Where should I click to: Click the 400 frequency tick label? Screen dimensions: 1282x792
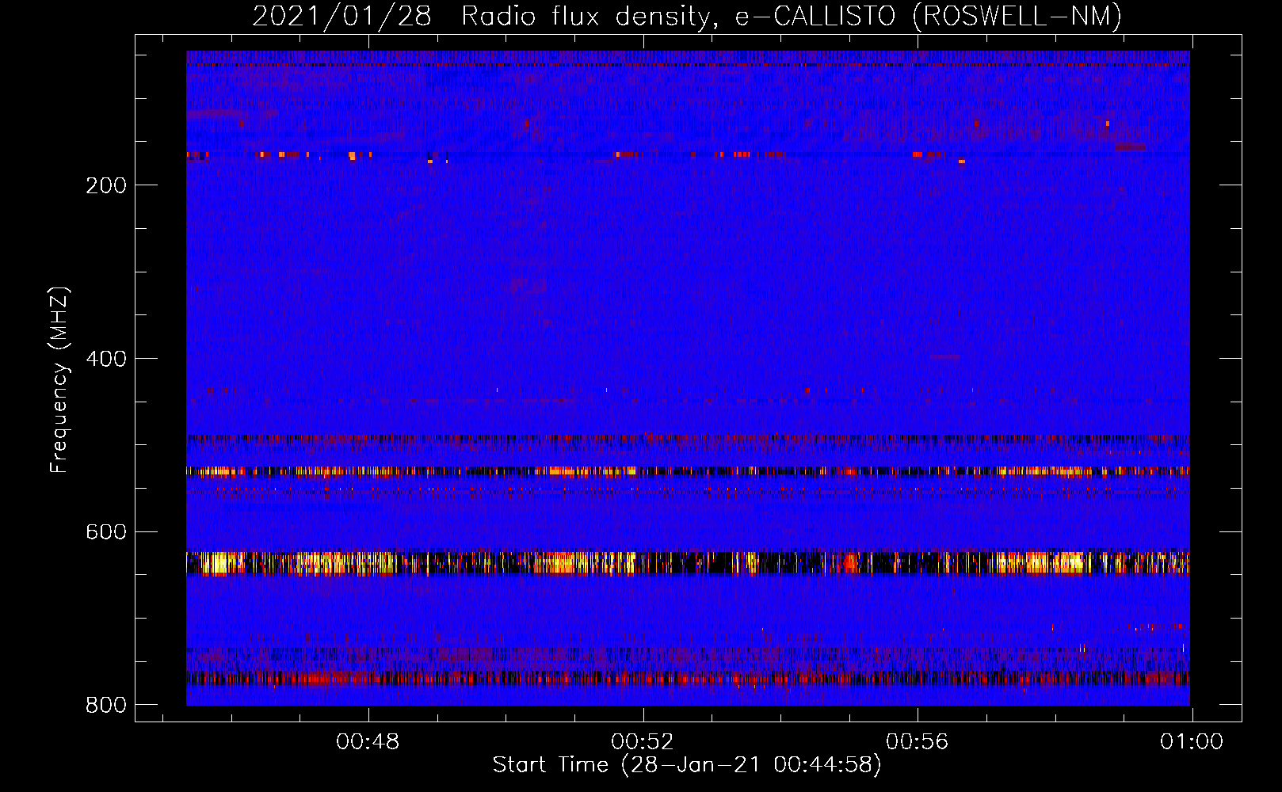point(106,359)
